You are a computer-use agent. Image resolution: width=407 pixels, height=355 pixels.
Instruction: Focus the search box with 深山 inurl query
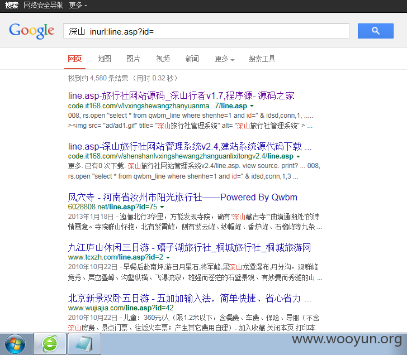point(206,31)
